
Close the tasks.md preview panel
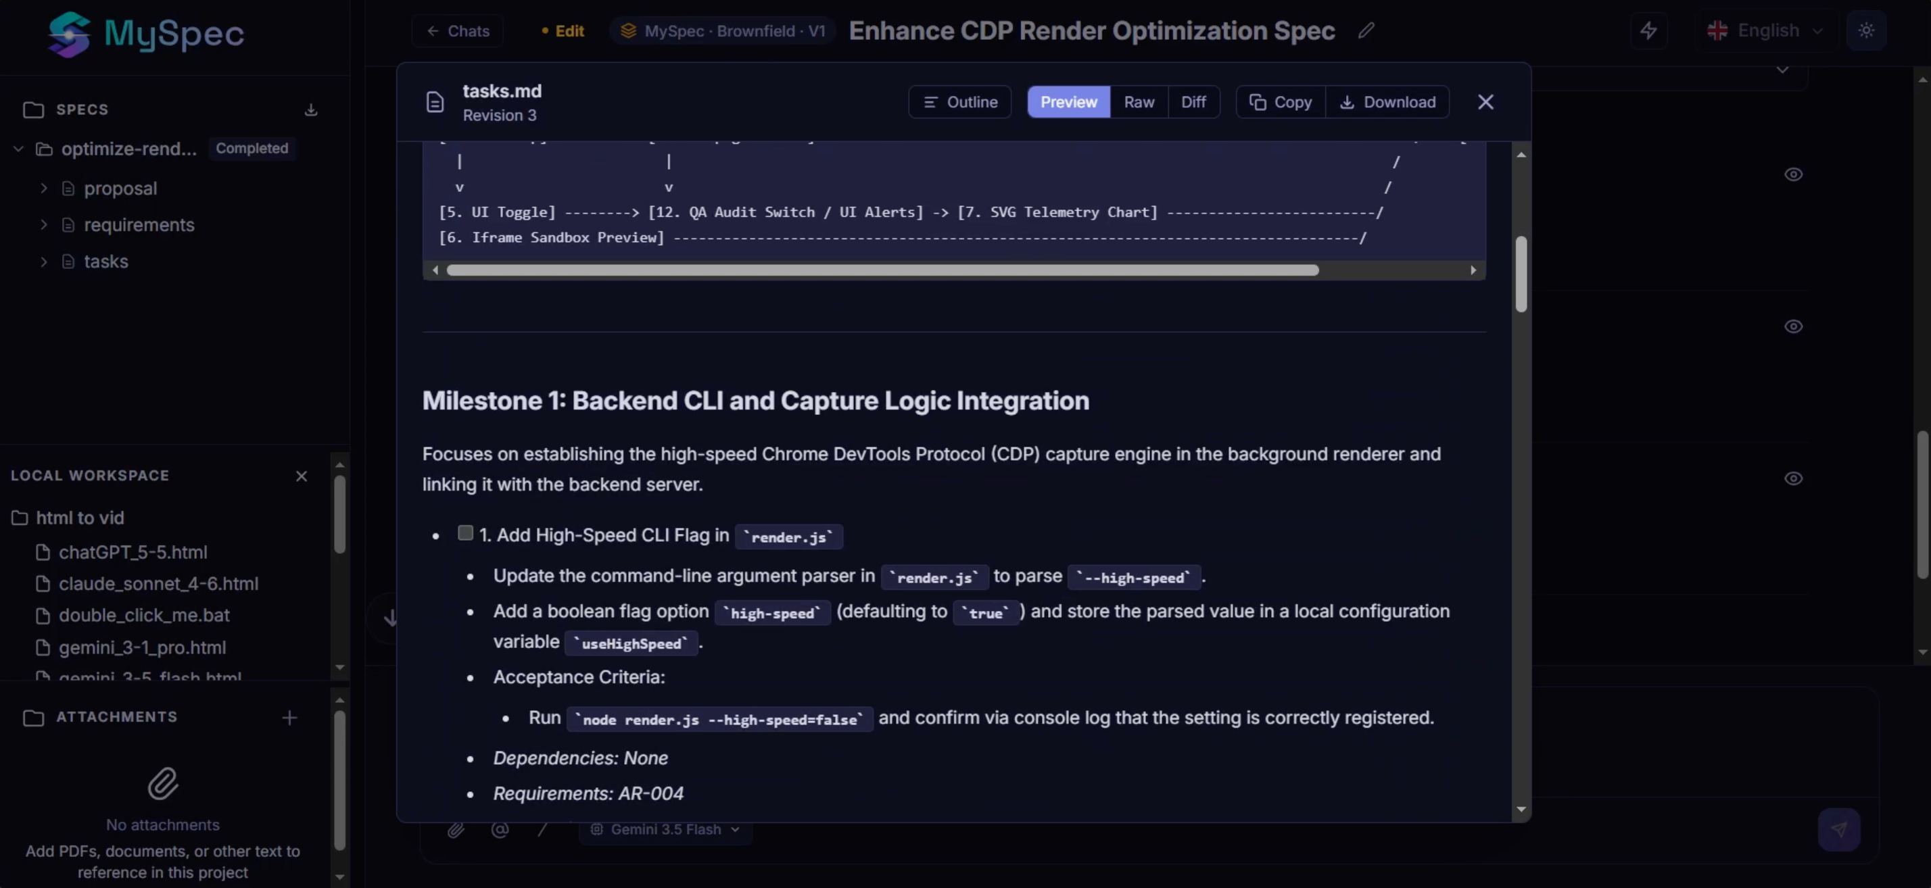click(x=1485, y=102)
